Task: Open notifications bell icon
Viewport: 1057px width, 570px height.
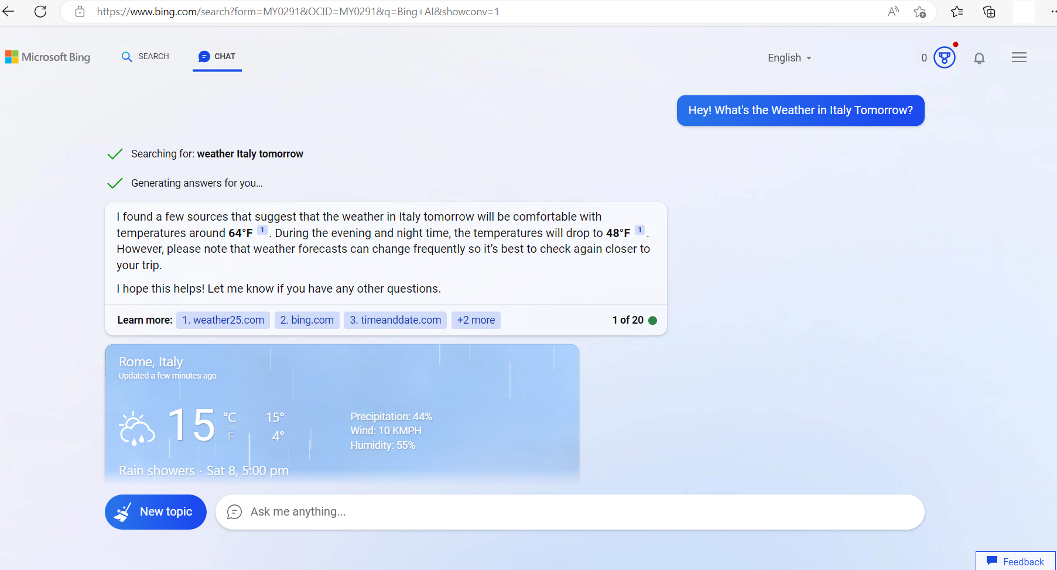Action: [979, 58]
